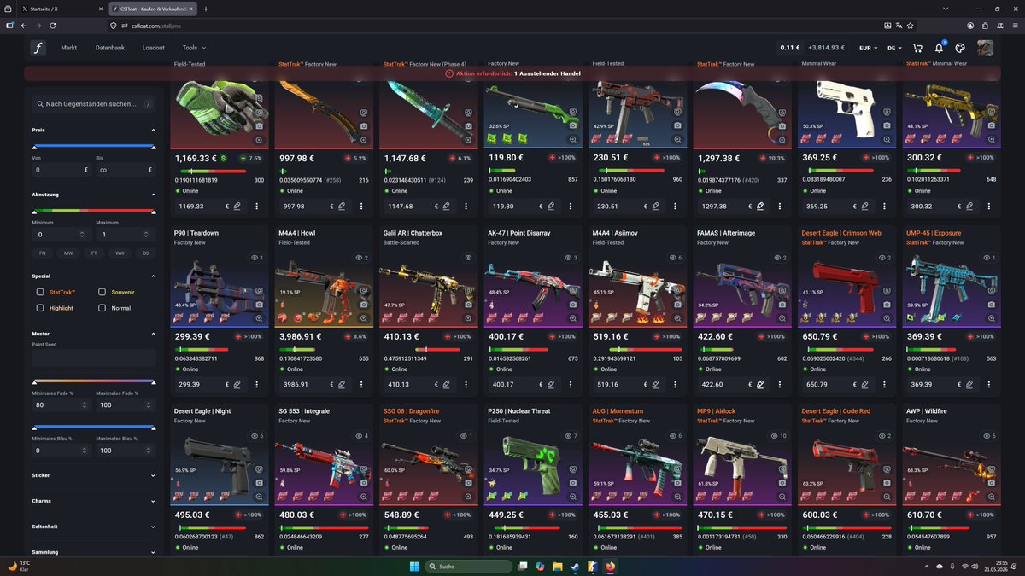The image size is (1025, 576).
Task: Check the Souvenir filter checkbox
Action: (x=102, y=292)
